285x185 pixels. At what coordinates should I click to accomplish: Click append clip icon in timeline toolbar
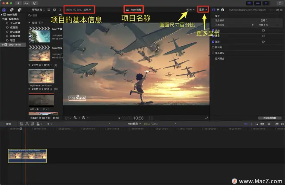tap(32, 124)
